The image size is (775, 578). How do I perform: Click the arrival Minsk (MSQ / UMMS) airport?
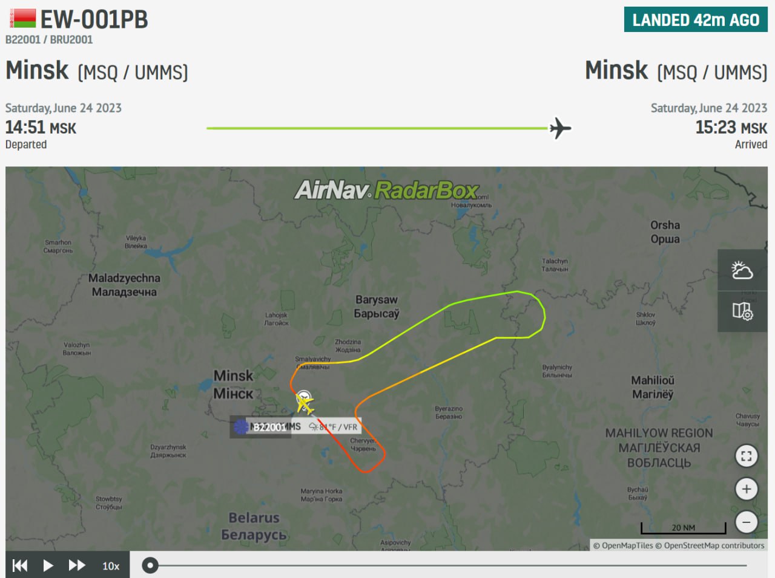[x=676, y=71]
